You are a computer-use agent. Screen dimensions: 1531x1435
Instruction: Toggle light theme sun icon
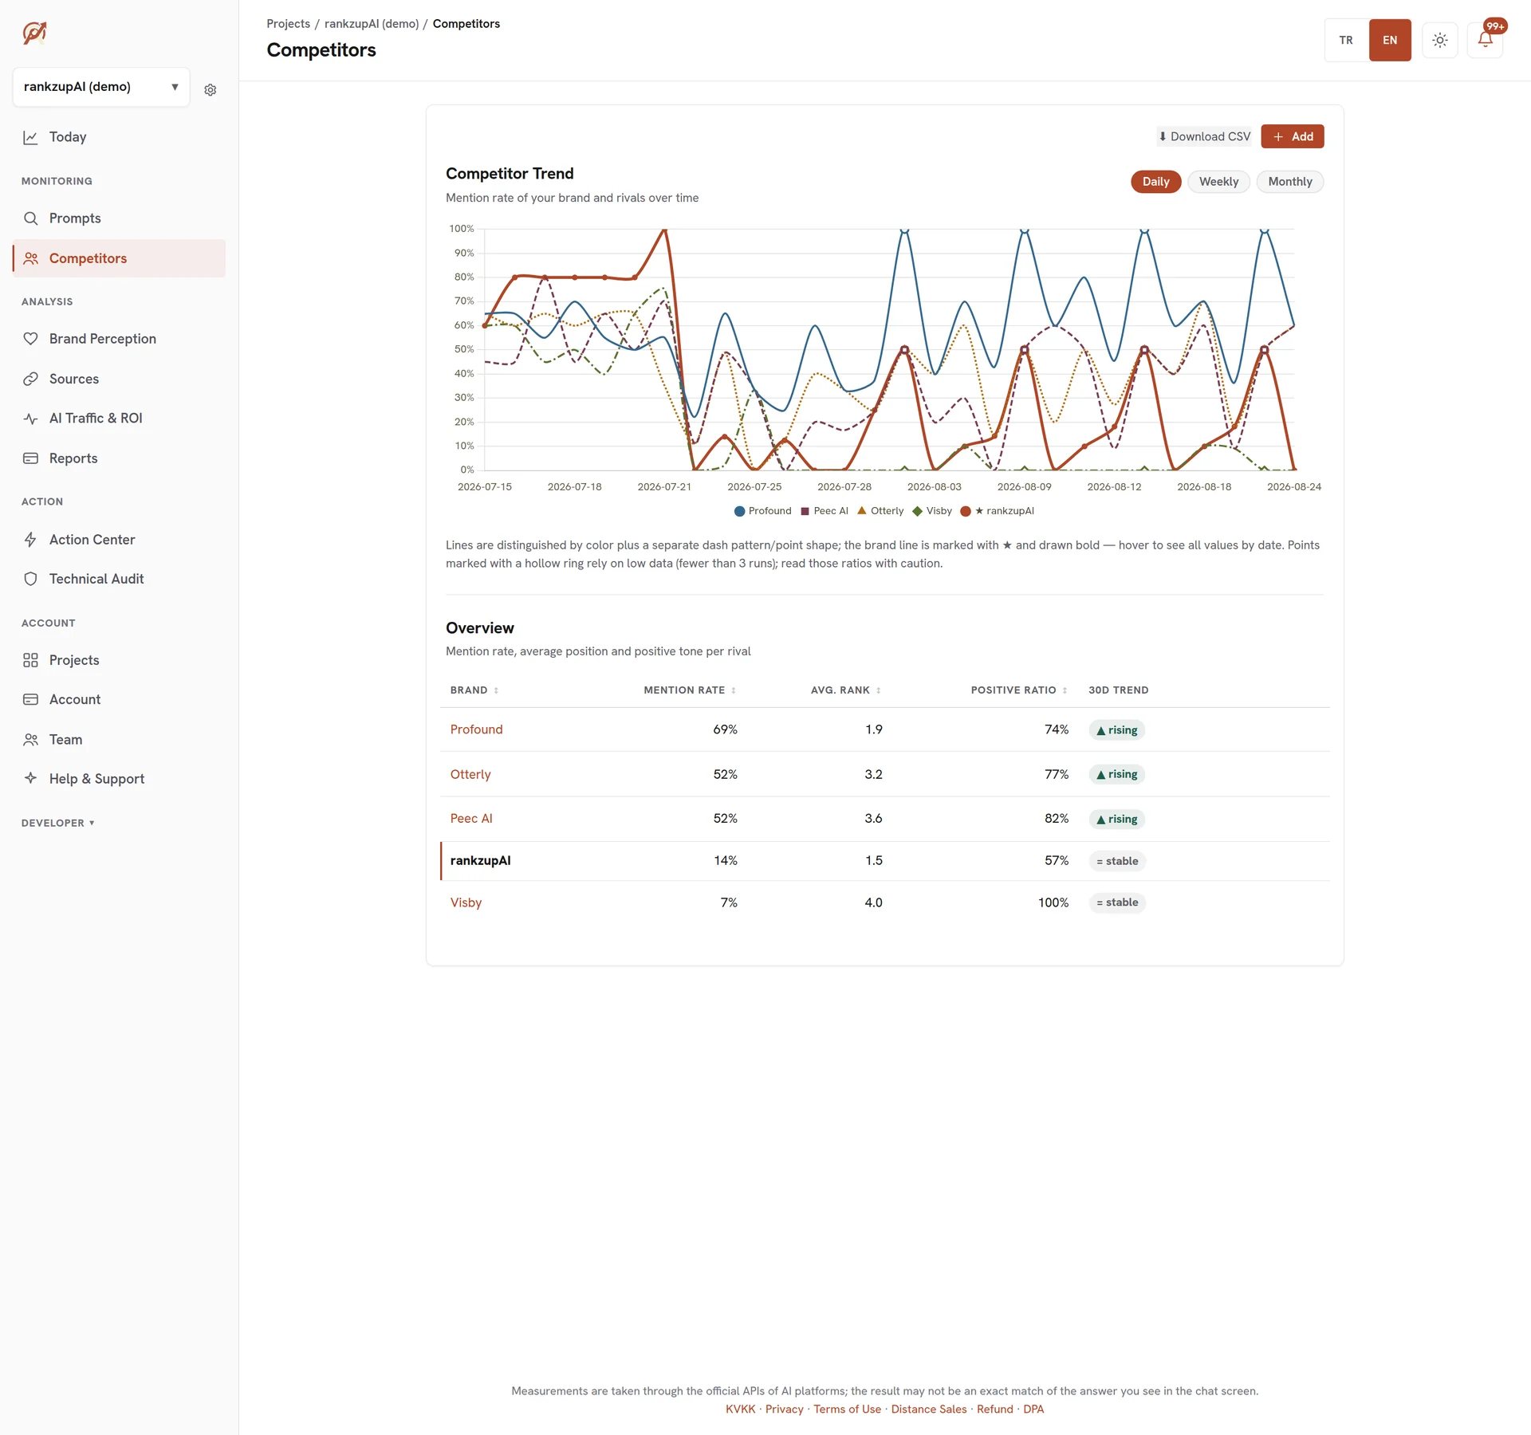[1439, 40]
